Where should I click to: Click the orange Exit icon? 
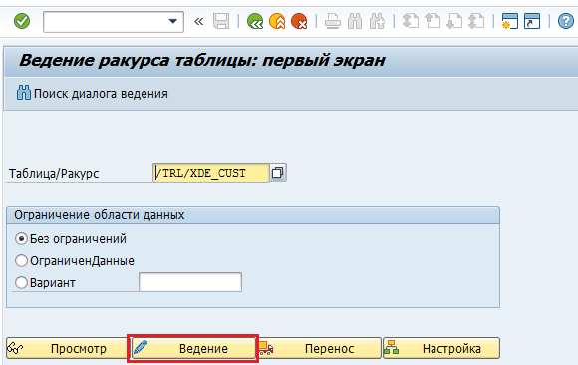pos(277,21)
